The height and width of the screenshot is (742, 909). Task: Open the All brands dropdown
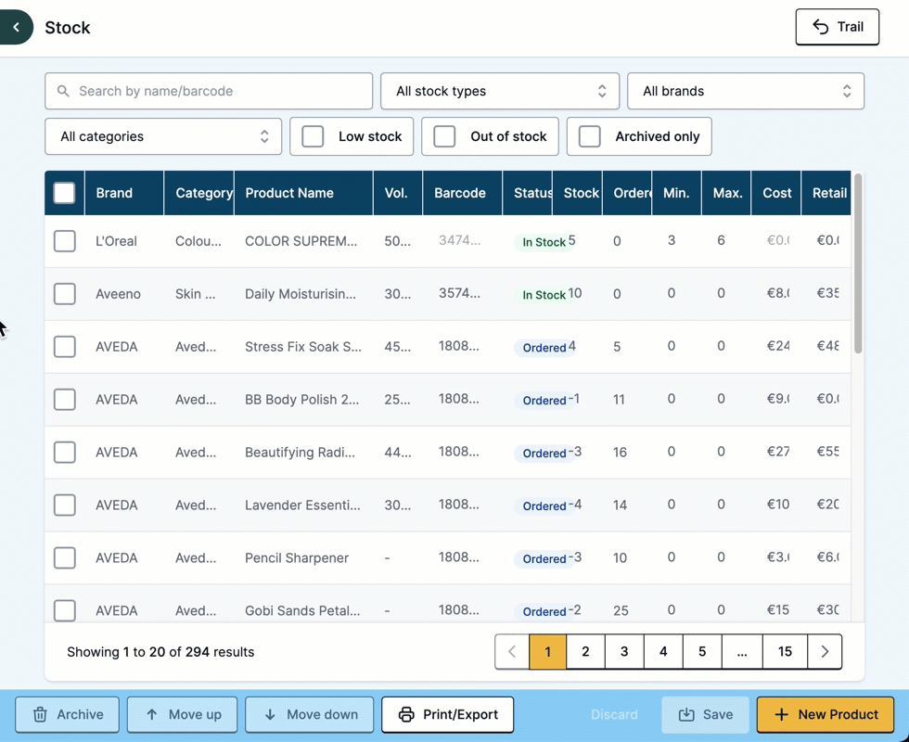746,91
